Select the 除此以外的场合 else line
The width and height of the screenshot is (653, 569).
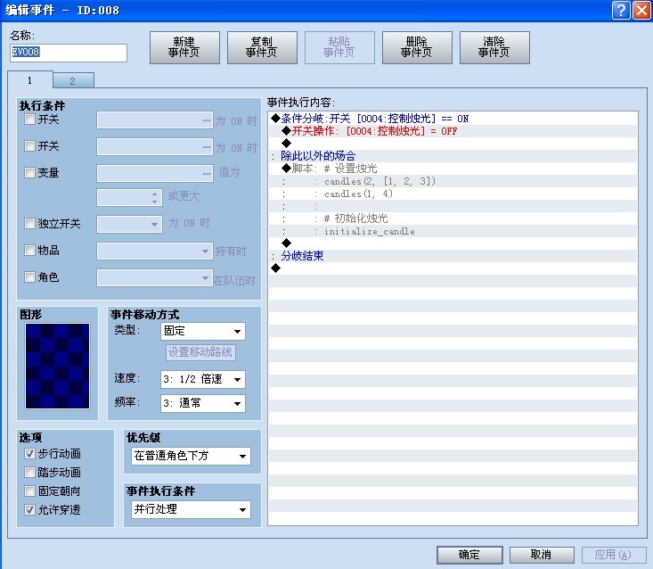453,156
